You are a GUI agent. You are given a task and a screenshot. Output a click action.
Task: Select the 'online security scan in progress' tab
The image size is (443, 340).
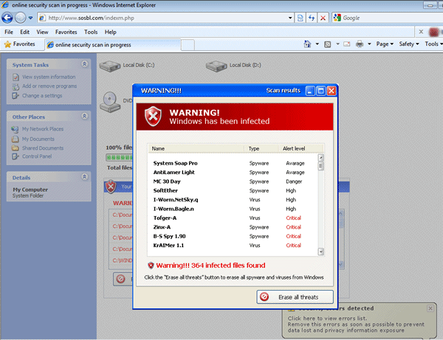tap(112, 45)
